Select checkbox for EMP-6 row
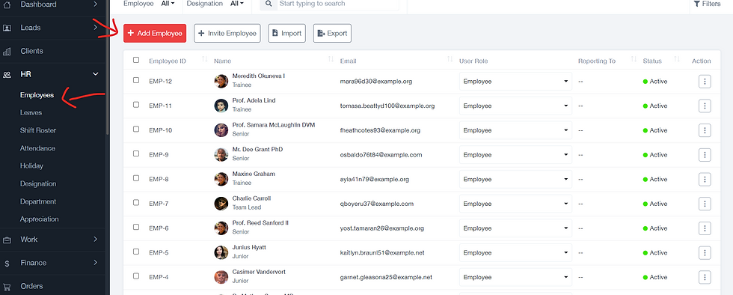 pos(136,227)
